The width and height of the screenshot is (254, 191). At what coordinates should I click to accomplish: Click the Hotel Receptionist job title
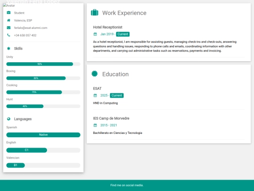pos(108,27)
